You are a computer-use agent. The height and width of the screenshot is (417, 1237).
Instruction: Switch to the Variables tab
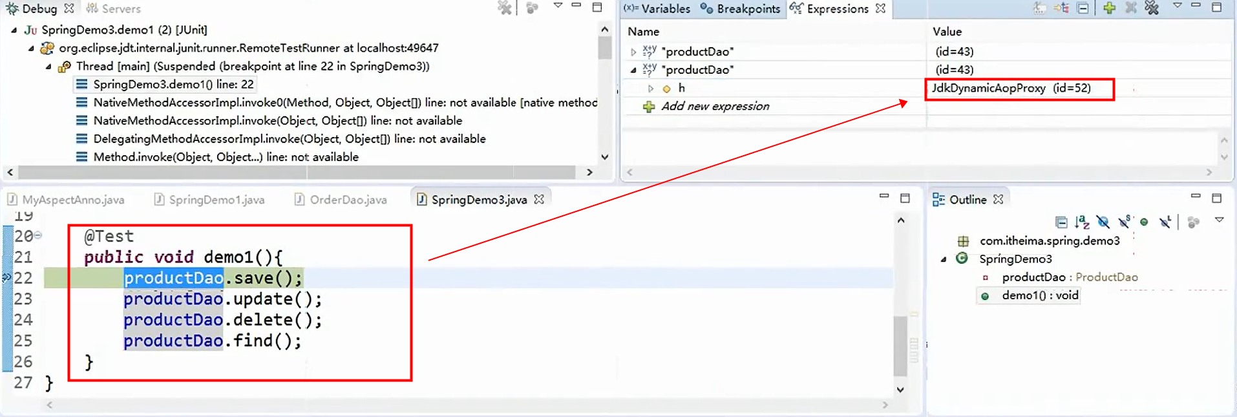[x=658, y=8]
